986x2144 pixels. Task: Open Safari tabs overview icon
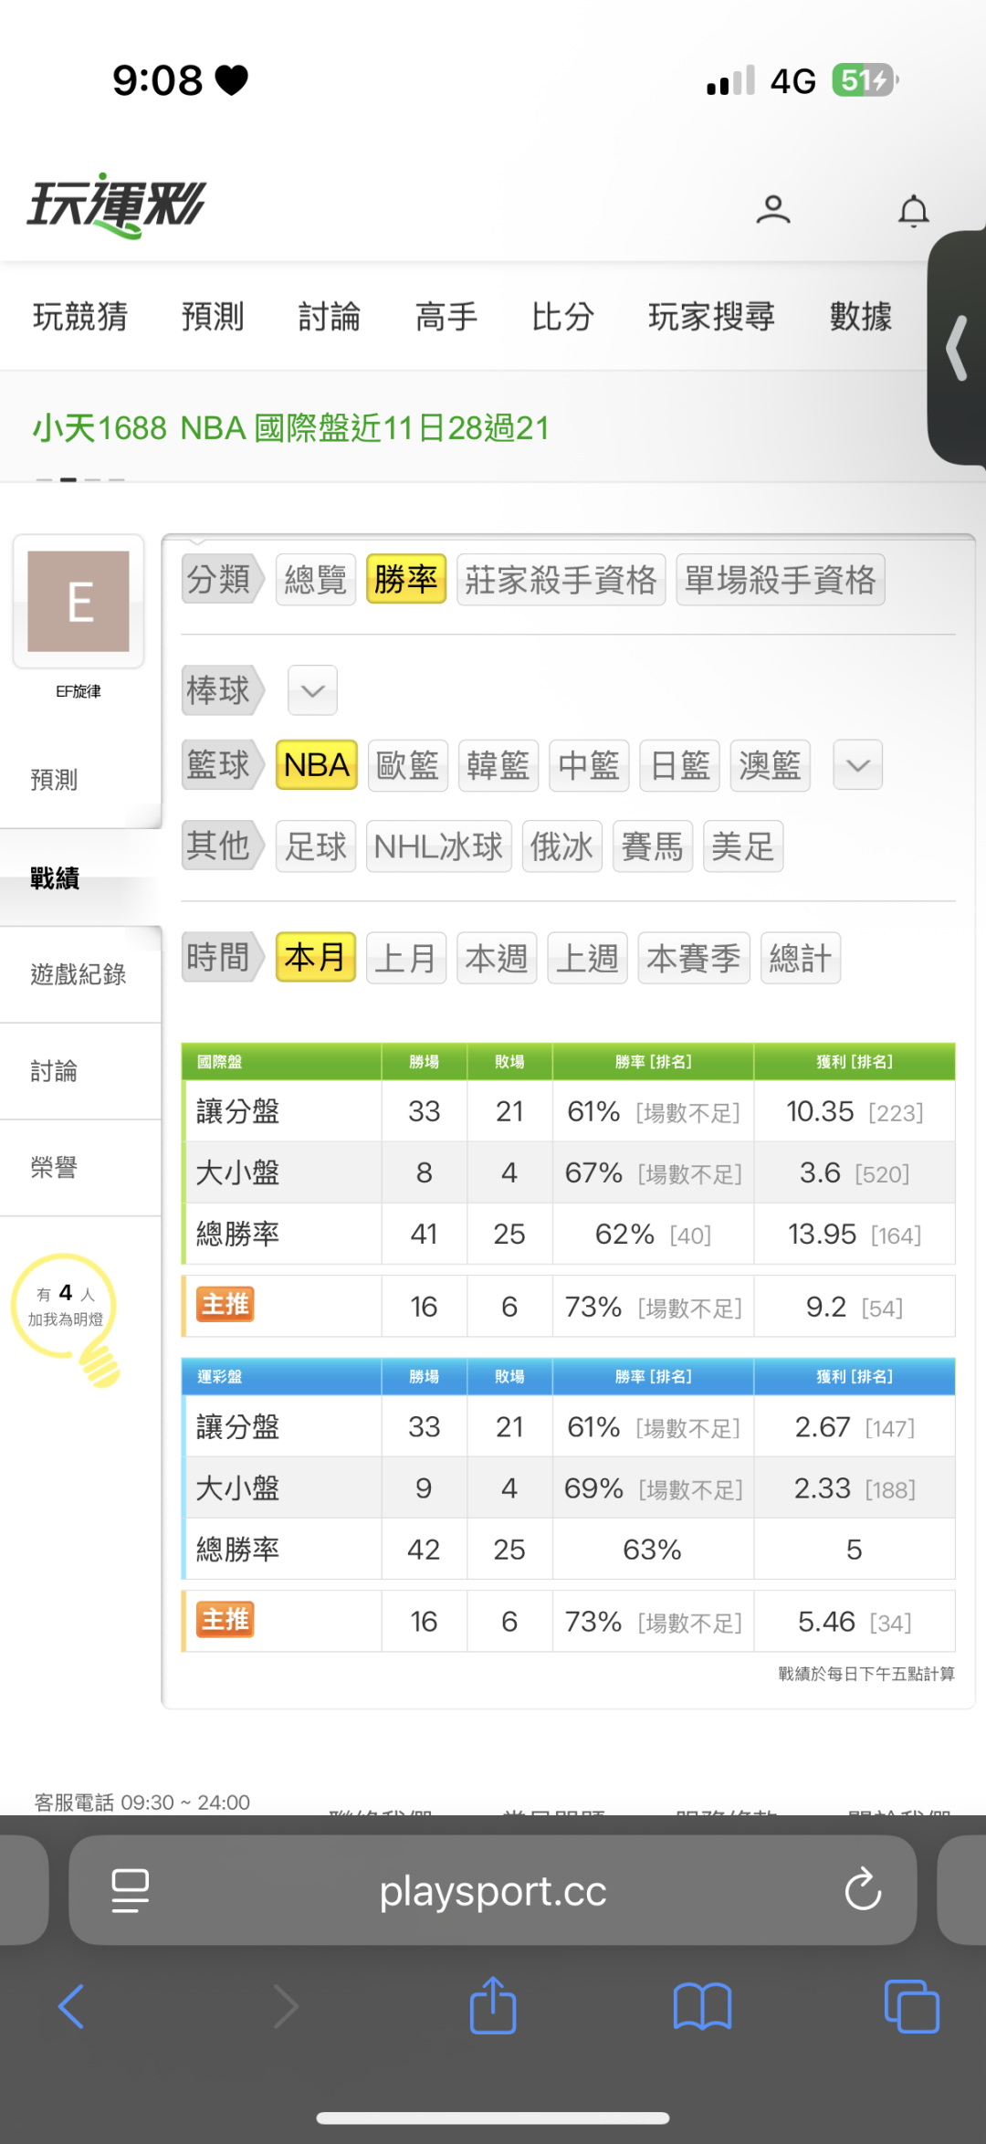click(x=912, y=2006)
